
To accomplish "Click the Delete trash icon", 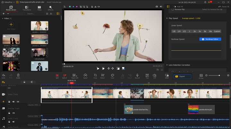I will 18,75.
